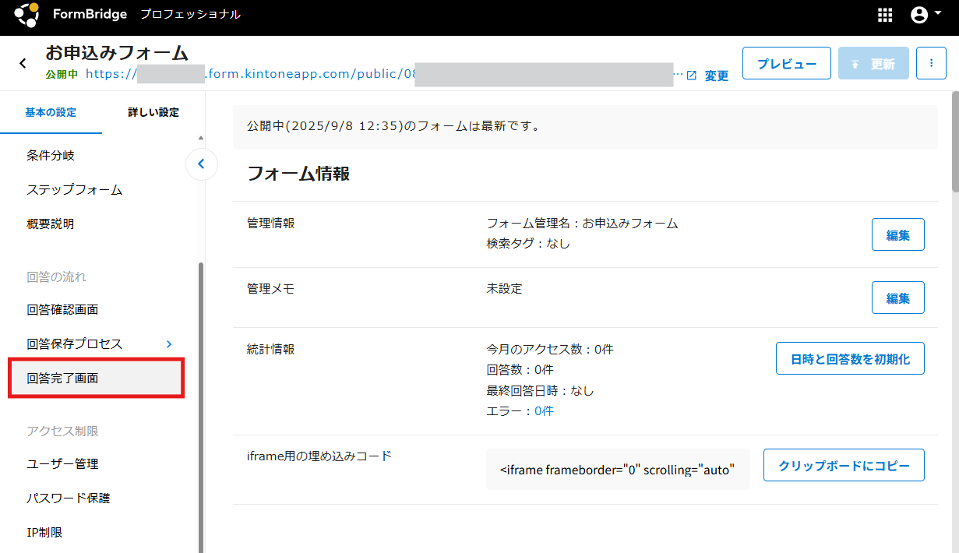Click the iframe embed code field
The image size is (959, 553).
pos(617,470)
